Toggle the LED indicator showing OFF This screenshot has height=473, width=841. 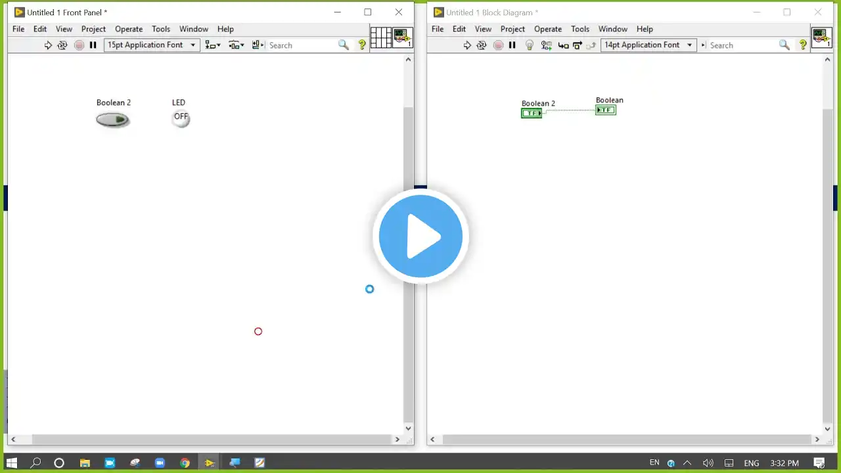[x=181, y=118]
